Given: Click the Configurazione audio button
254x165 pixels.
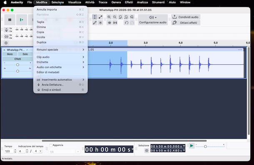Looking at the screenshot, I should 153,20.
